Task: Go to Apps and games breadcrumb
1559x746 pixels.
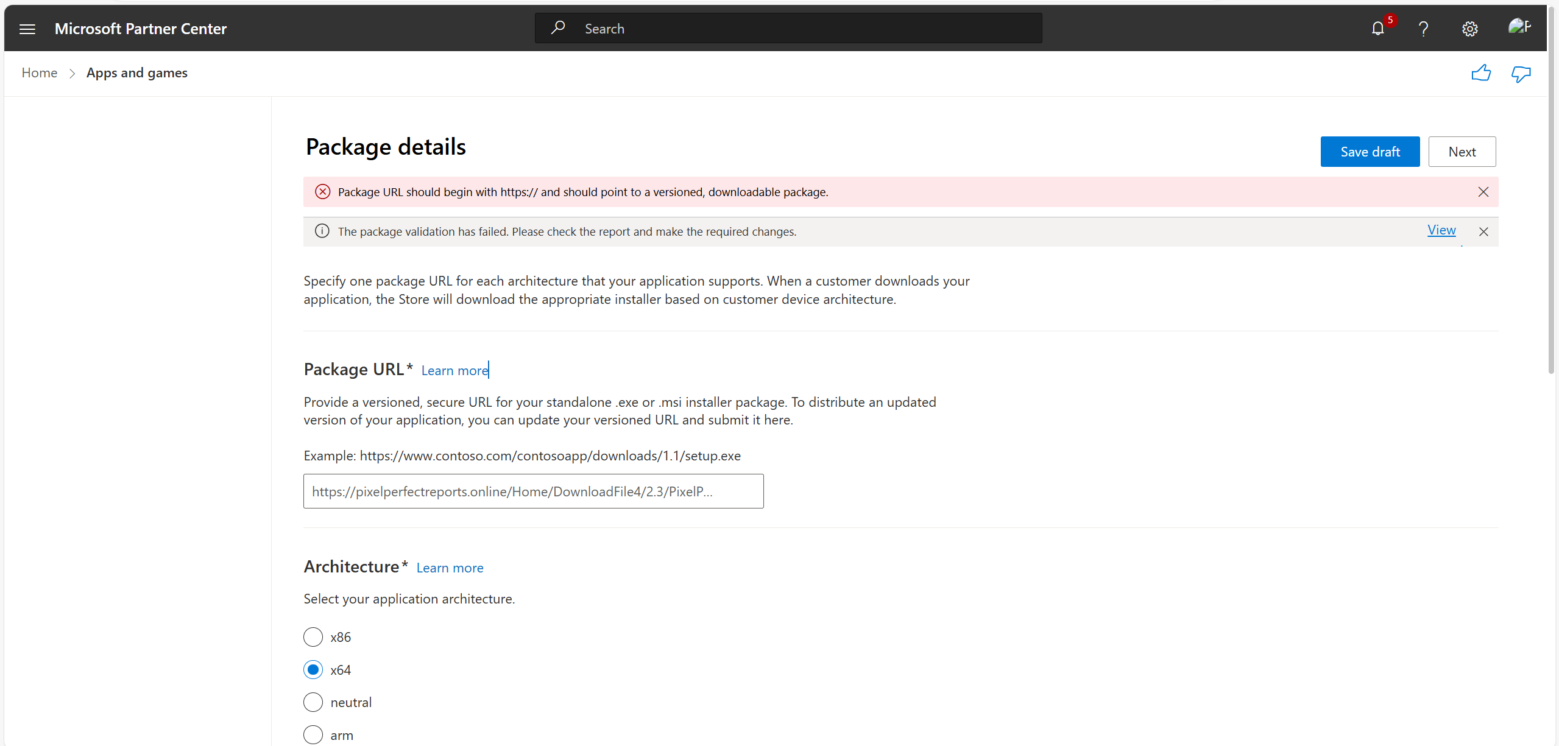Action: coord(137,72)
